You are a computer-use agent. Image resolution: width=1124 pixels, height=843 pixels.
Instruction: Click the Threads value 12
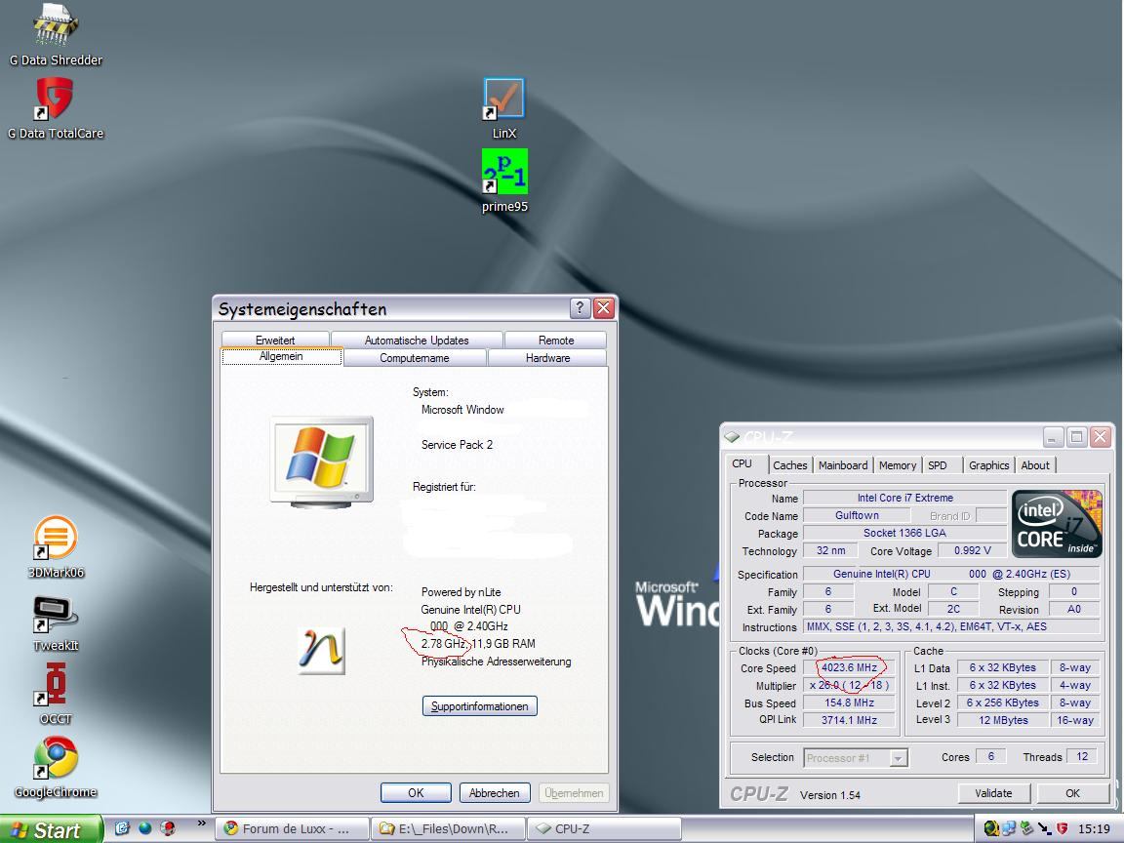point(1082,756)
